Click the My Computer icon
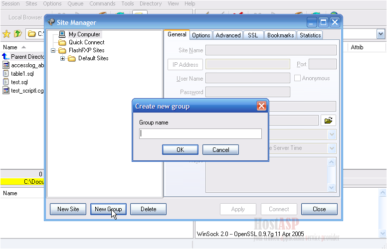 point(62,34)
